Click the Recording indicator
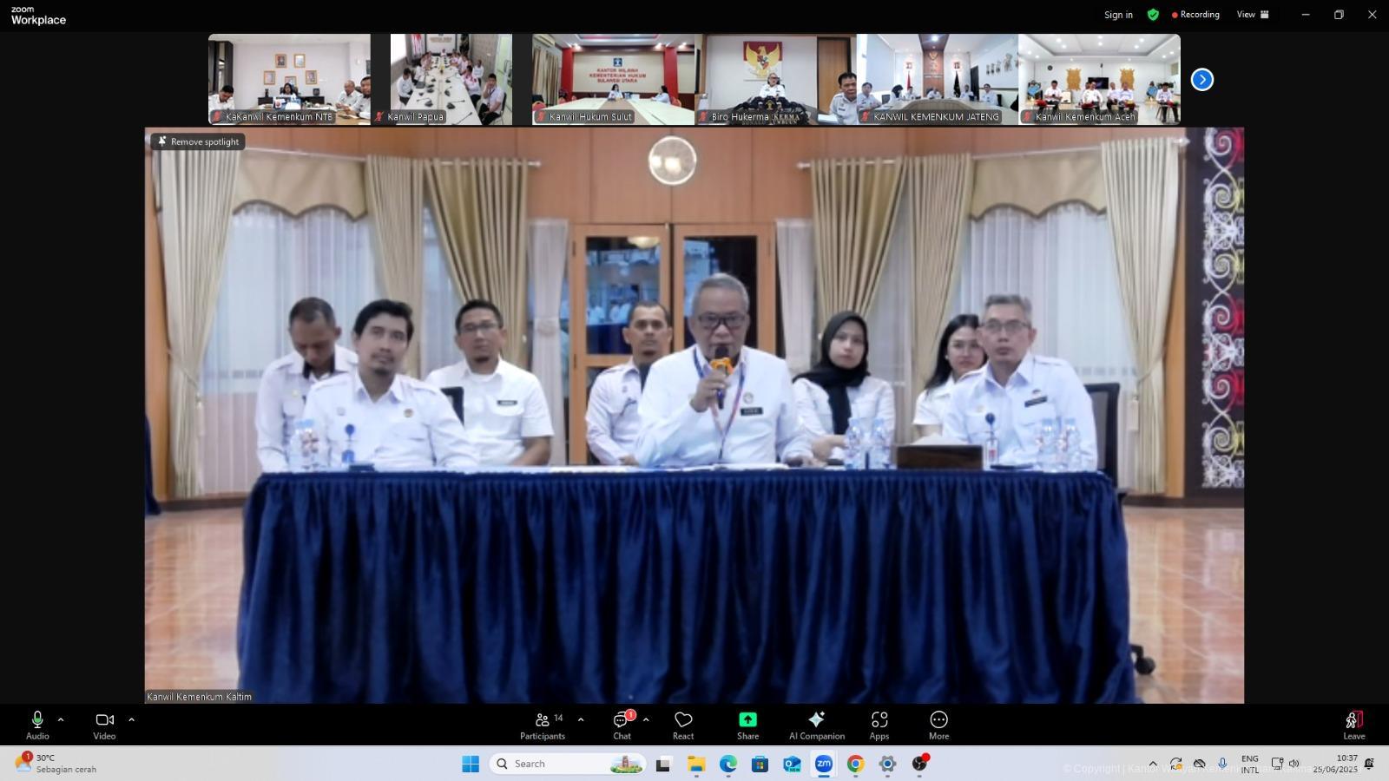 (x=1195, y=15)
